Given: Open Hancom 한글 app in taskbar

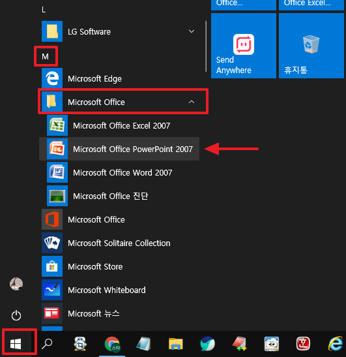Looking at the screenshot, I should pyautogui.click(x=303, y=343).
